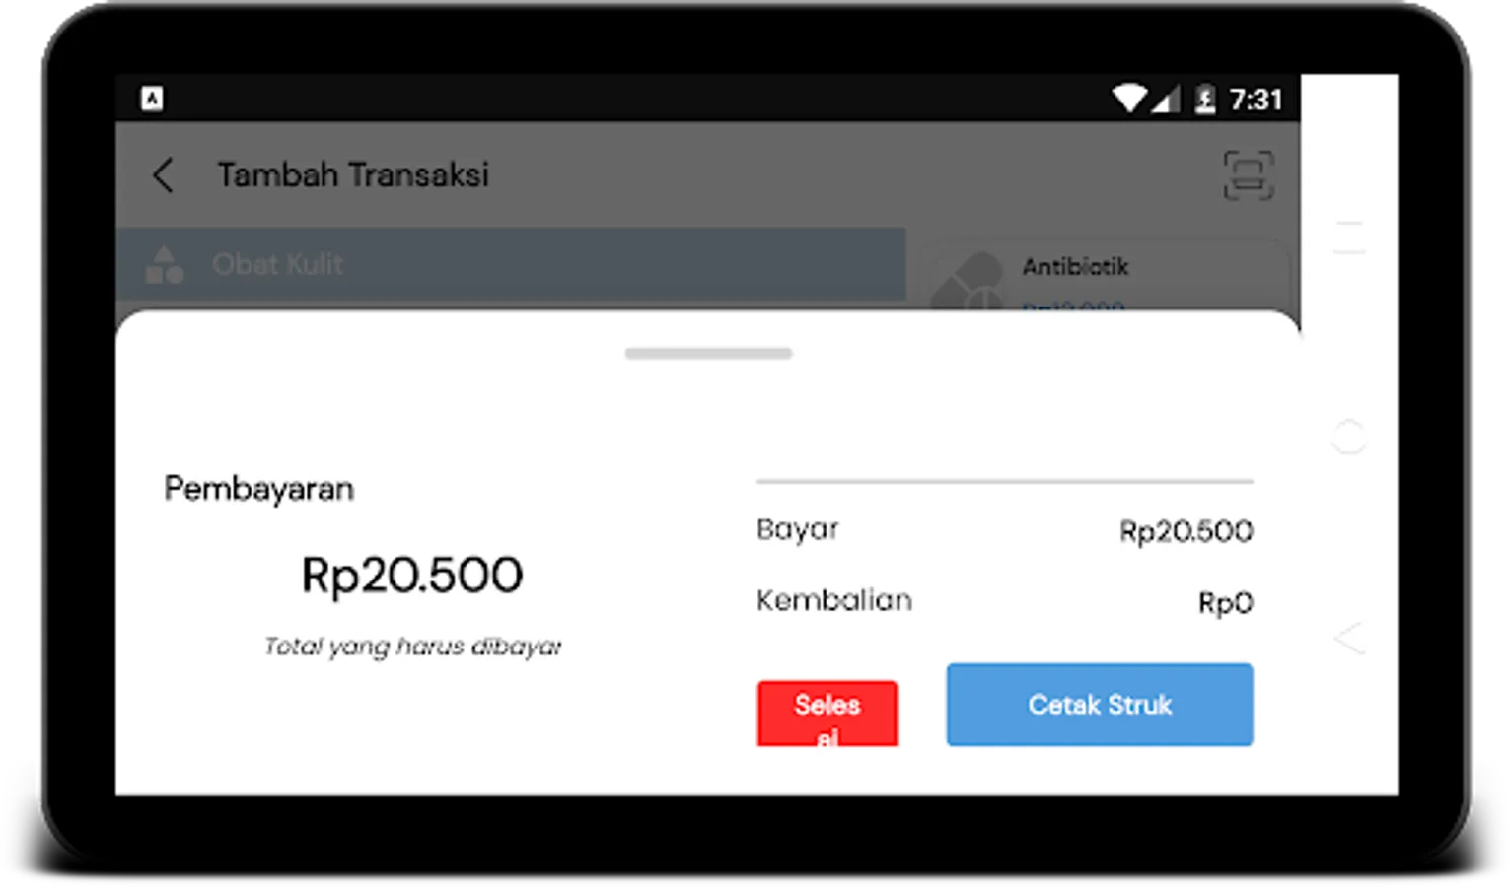
Task: Tap the battery status icon
Action: click(x=1204, y=99)
